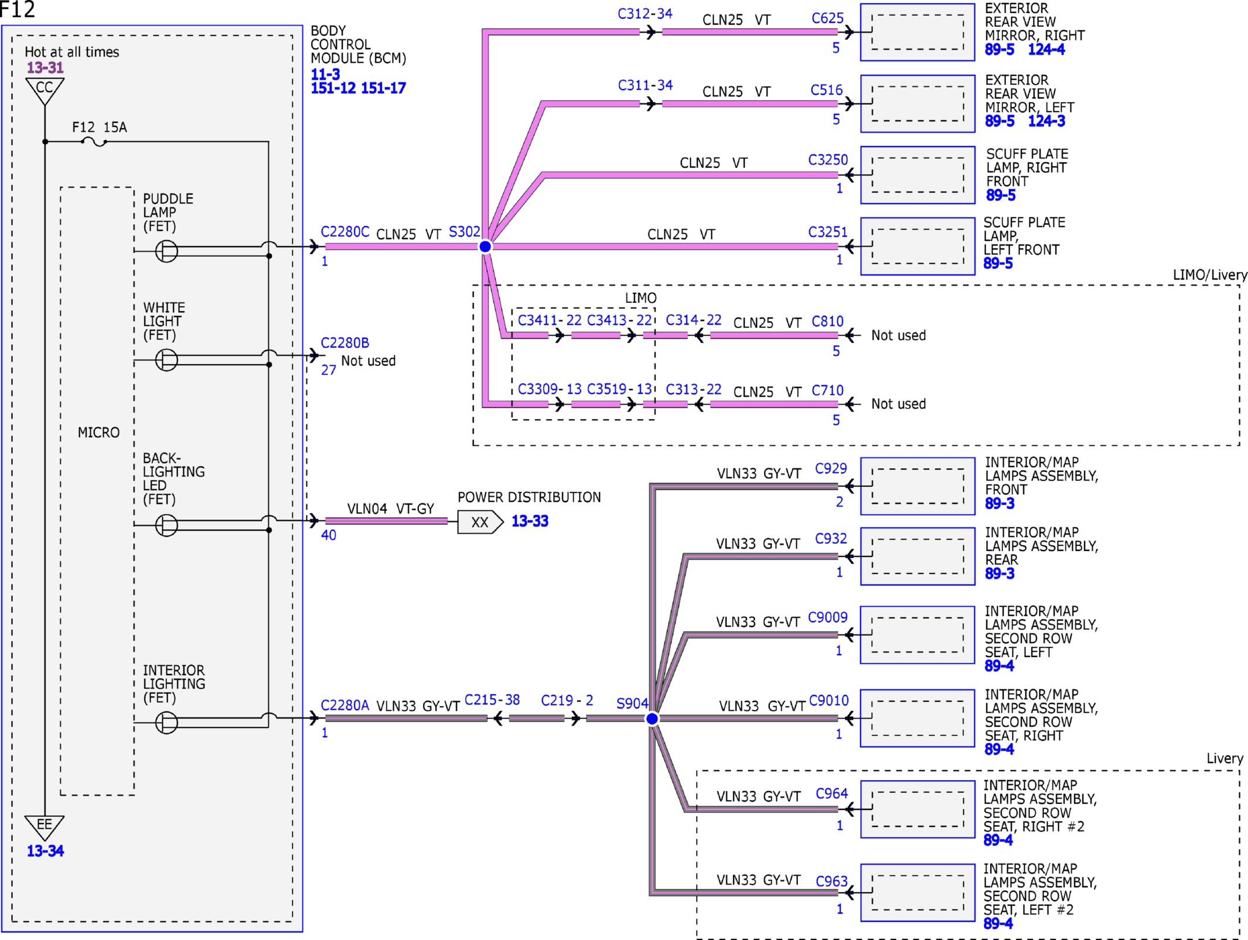The image size is (1248, 940).
Task: Click connector label C312-34
Action: click(x=645, y=14)
